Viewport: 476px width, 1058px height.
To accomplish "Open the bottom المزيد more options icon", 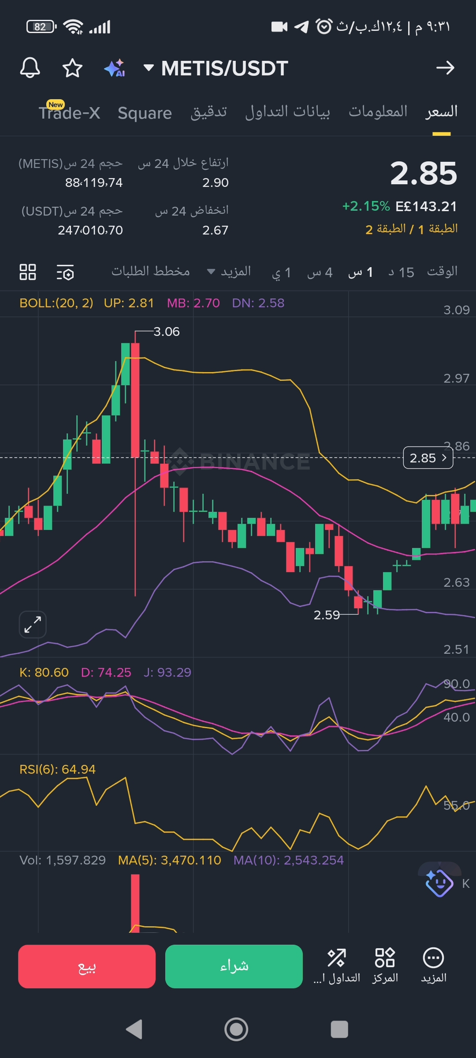I will tap(434, 966).
